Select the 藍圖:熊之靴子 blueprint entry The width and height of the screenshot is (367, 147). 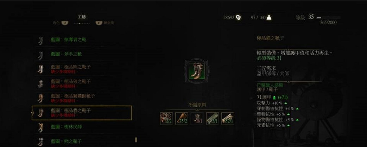82,141
